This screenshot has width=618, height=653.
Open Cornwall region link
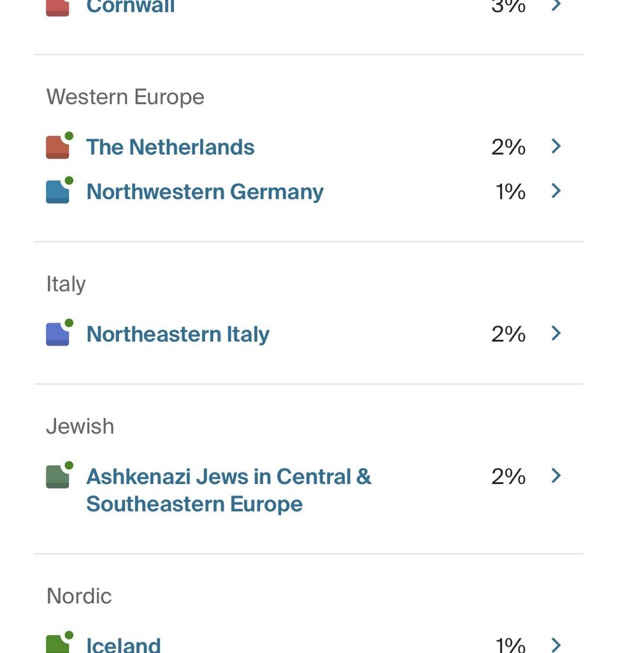(x=130, y=6)
